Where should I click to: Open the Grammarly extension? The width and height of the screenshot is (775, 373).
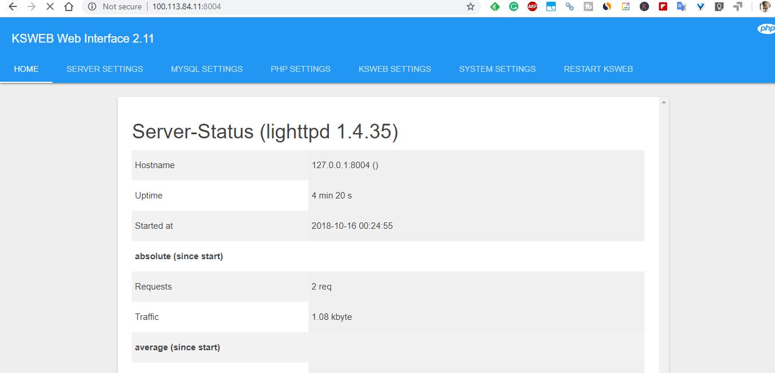[513, 7]
